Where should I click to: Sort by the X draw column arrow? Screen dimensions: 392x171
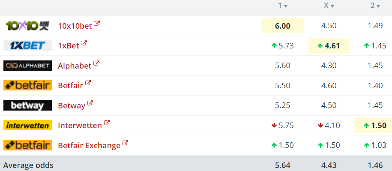coord(332,6)
